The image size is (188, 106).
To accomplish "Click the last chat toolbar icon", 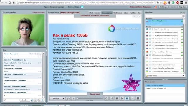I will pos(43,100).
